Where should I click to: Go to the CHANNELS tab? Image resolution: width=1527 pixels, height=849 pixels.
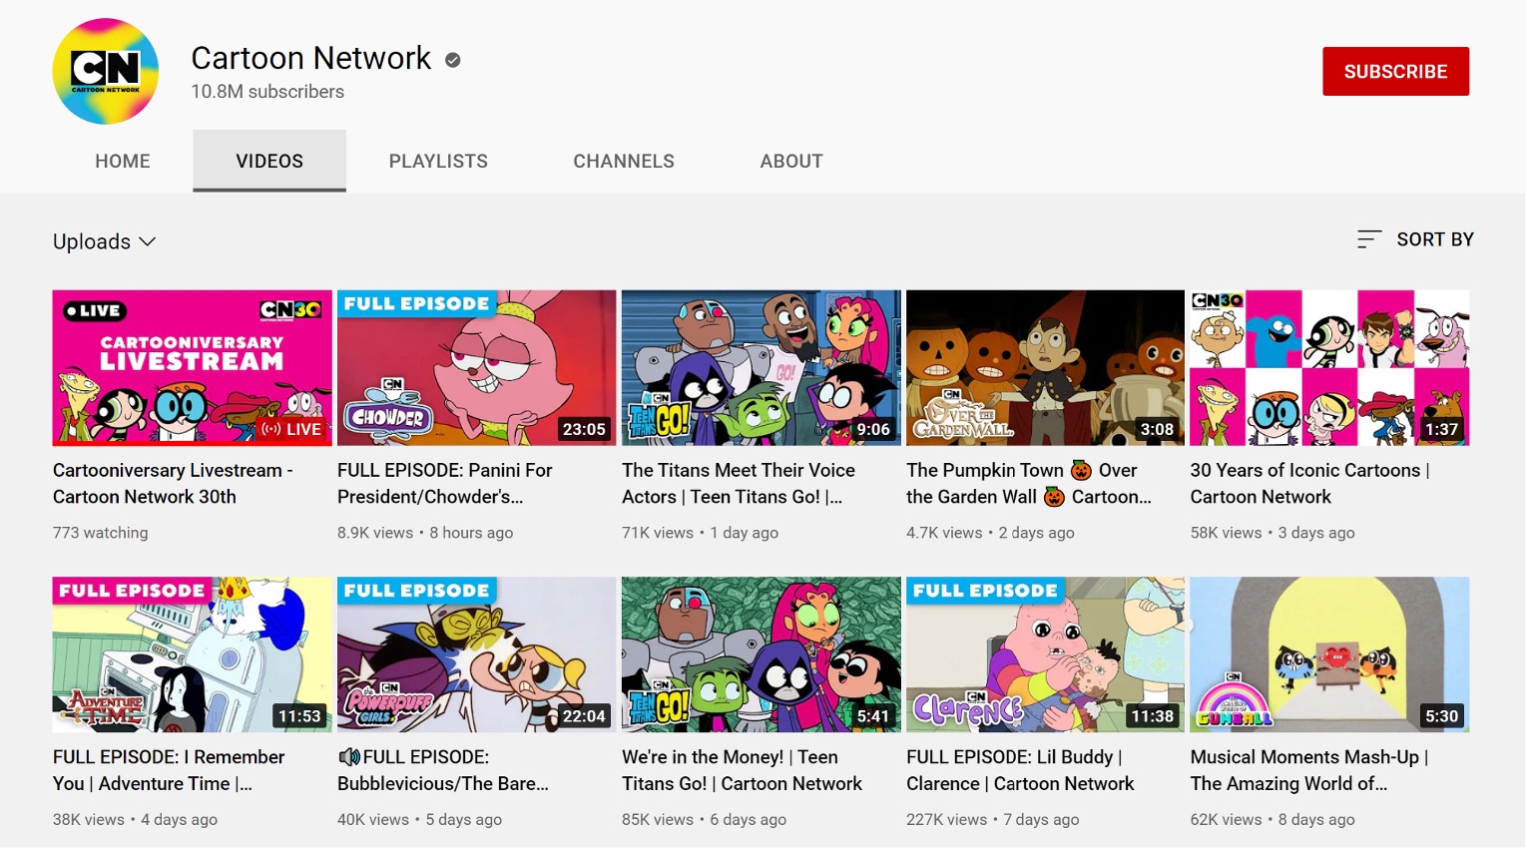pyautogui.click(x=624, y=161)
